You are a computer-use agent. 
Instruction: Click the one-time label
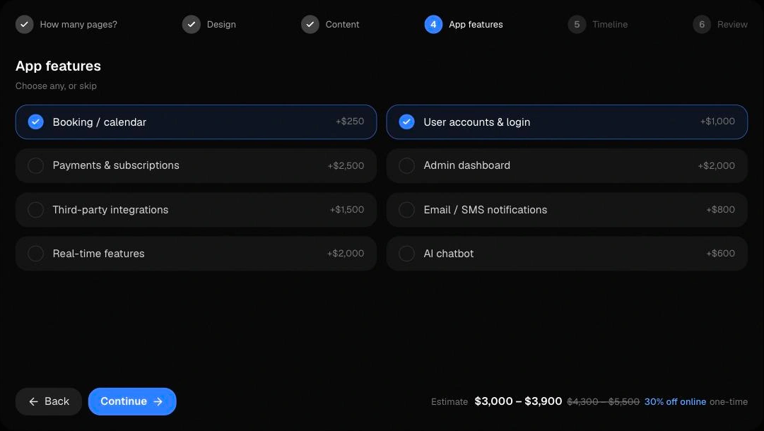pyautogui.click(x=729, y=402)
